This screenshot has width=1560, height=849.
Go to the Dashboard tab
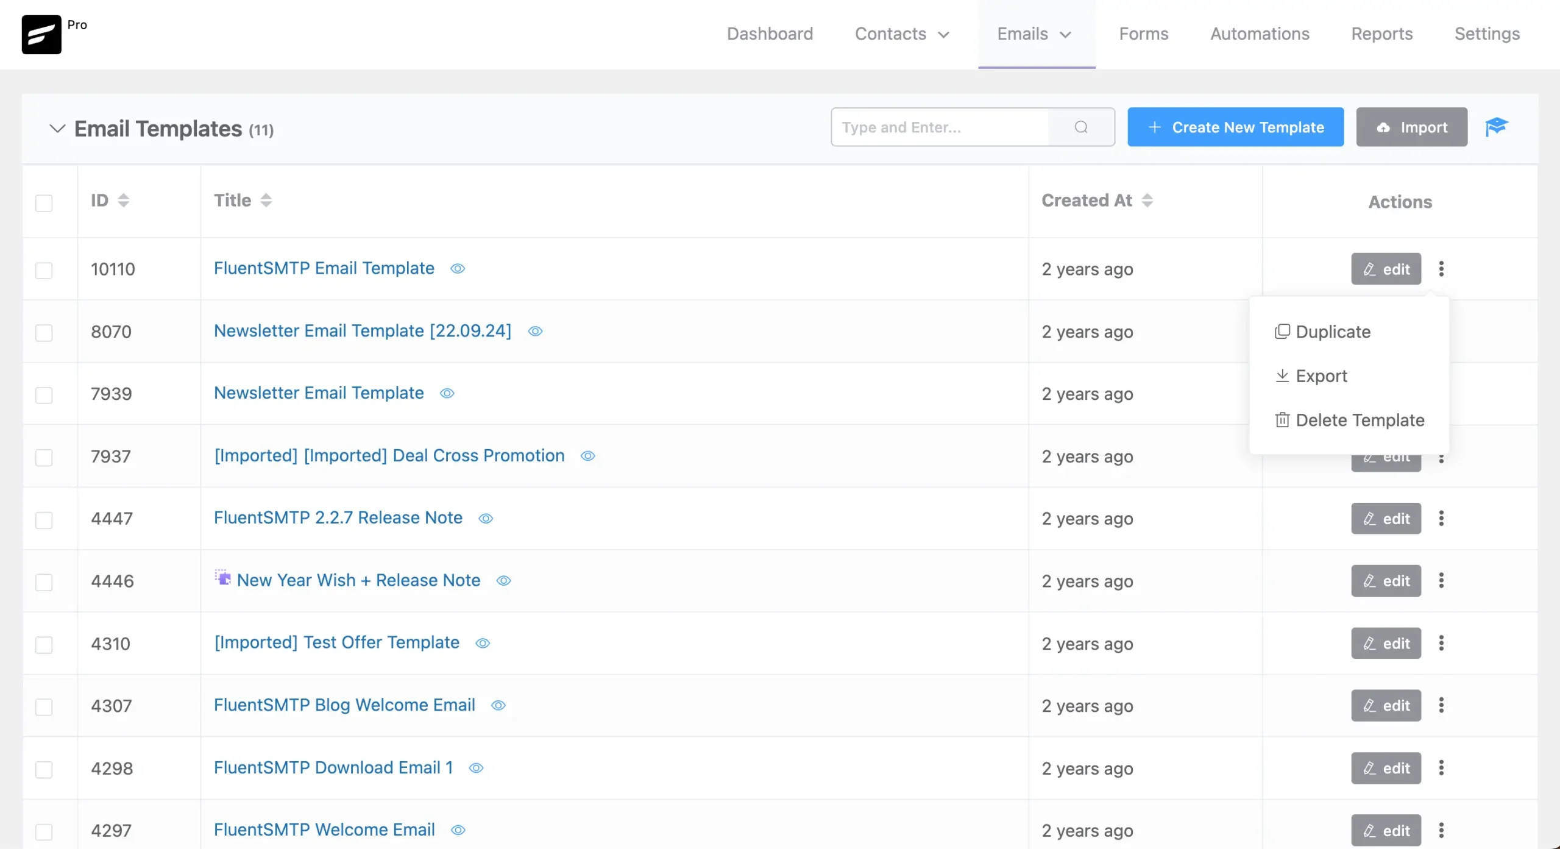(770, 34)
